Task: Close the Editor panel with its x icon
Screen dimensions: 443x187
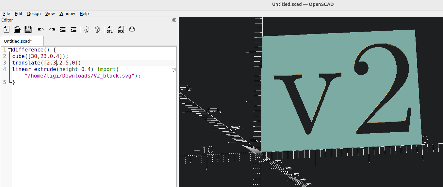Action: [174, 20]
